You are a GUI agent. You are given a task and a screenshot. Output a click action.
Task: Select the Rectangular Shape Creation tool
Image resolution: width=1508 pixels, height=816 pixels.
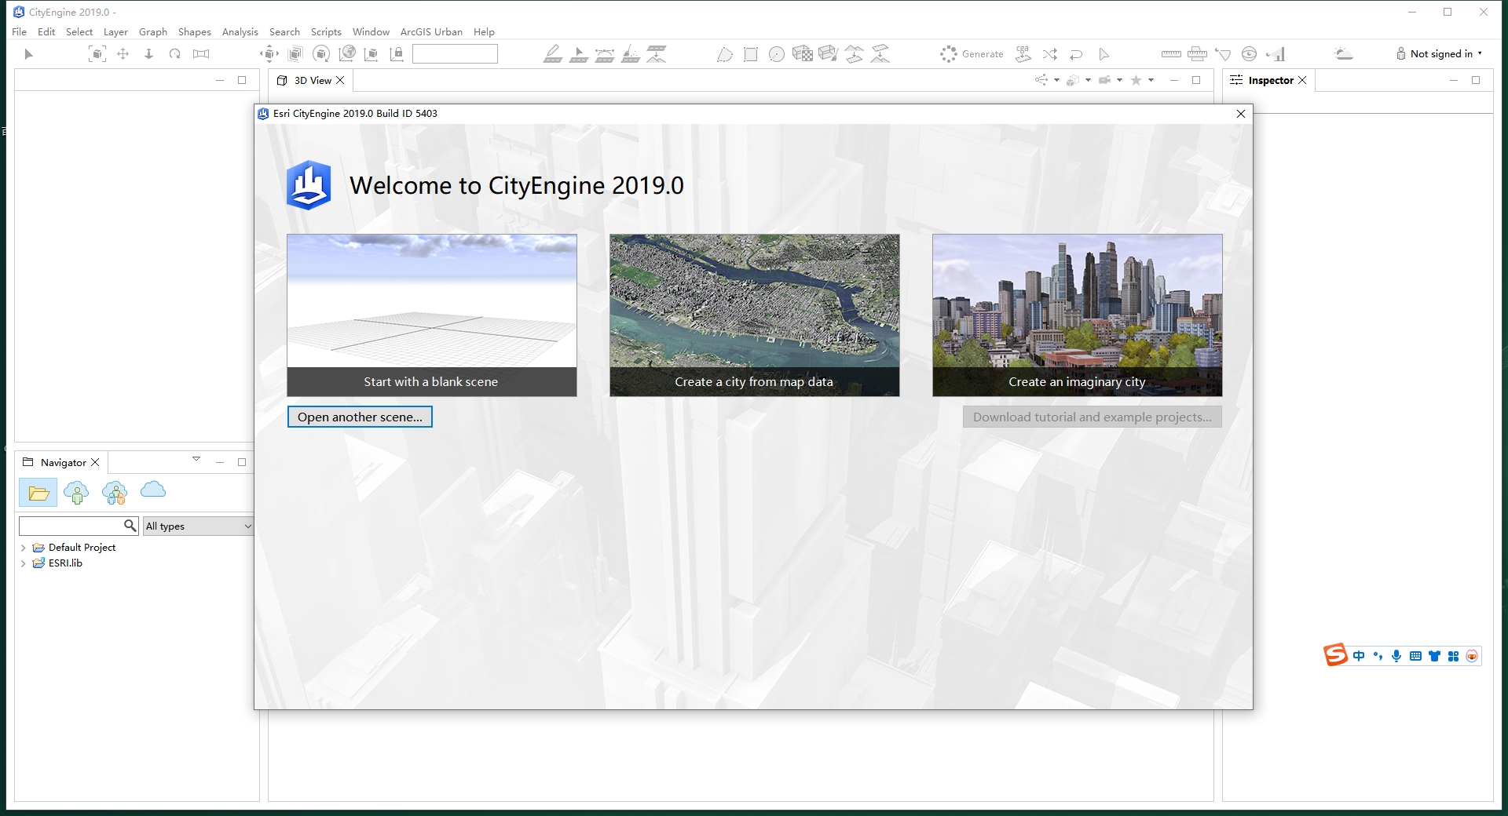pyautogui.click(x=751, y=54)
